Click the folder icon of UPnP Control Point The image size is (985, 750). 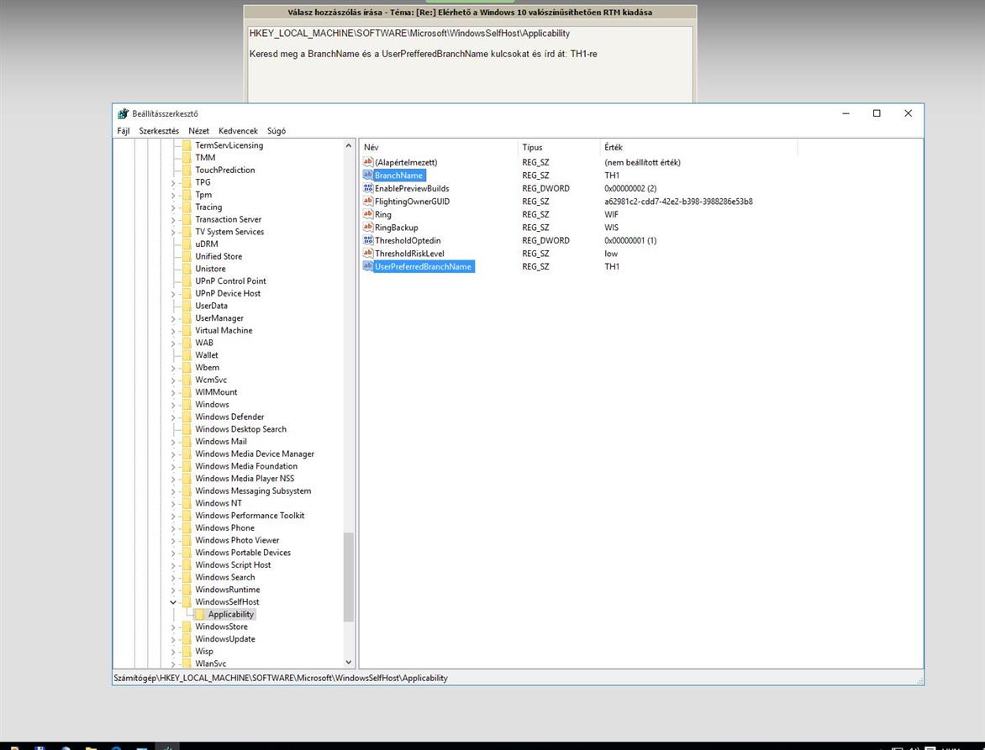187,281
